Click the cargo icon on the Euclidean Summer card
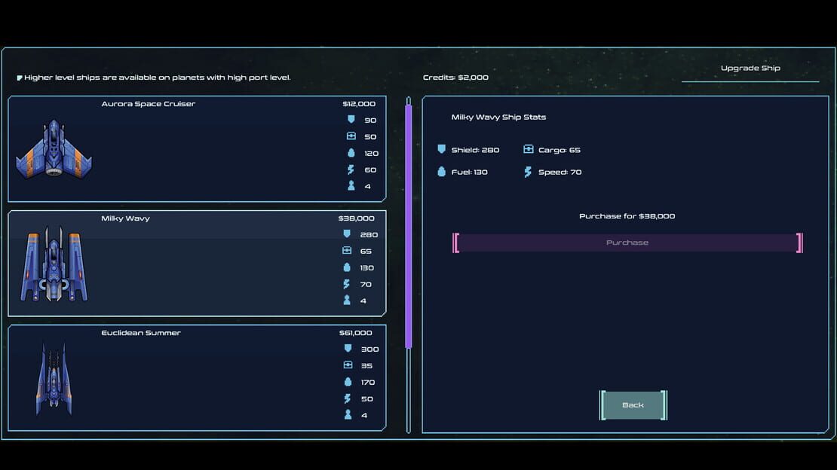The height and width of the screenshot is (470, 837). (348, 365)
